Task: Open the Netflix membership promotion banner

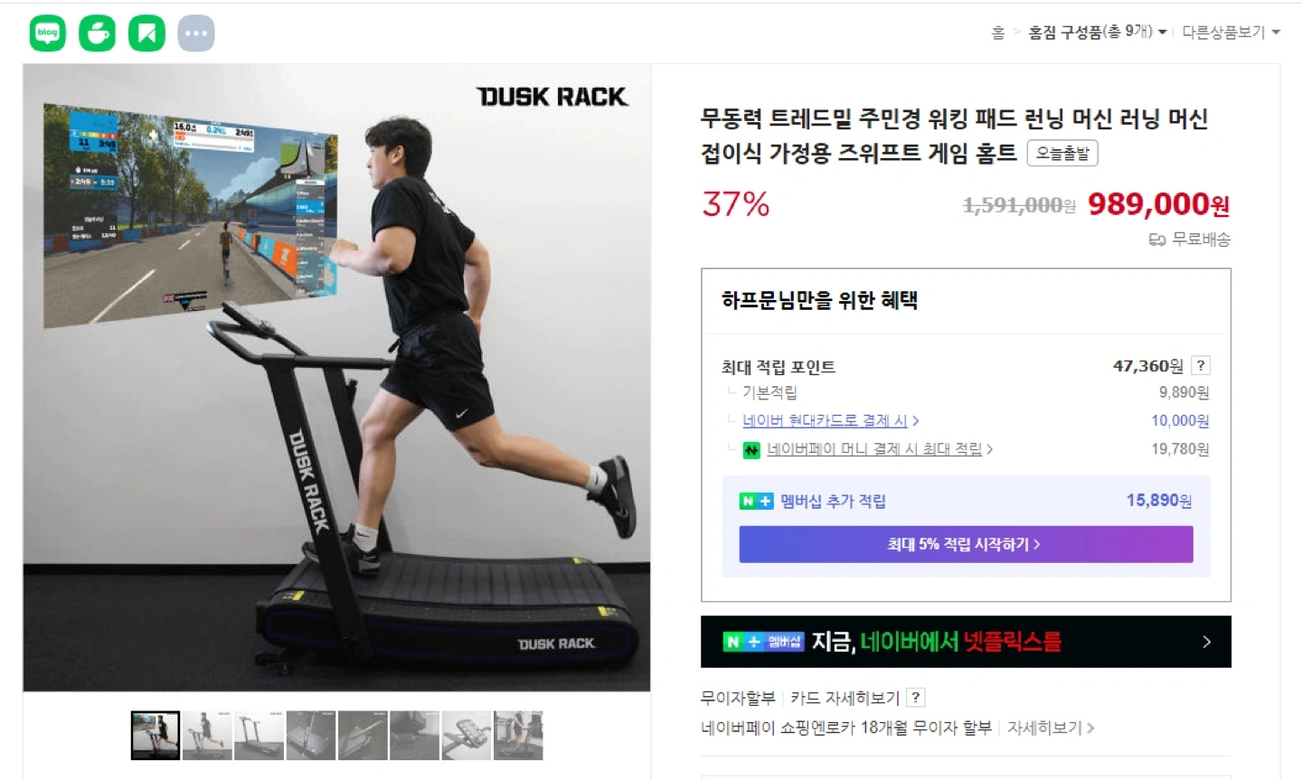Action: pyautogui.click(x=966, y=642)
